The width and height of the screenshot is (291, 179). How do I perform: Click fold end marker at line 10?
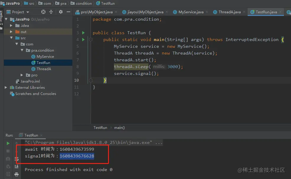(91, 80)
